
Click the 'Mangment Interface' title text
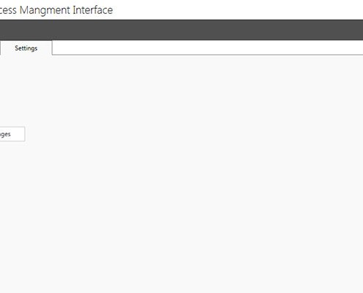pyautogui.click(x=66, y=10)
